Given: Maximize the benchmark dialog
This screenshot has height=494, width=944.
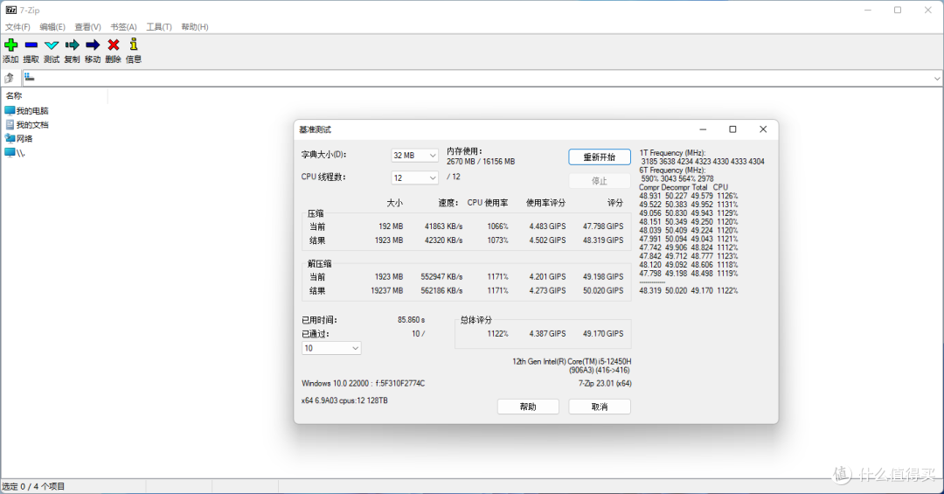Looking at the screenshot, I should click(732, 129).
